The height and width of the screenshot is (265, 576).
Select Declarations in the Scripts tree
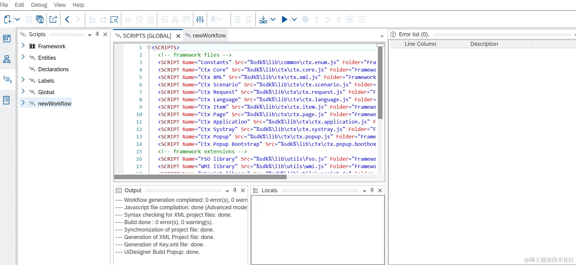coord(53,69)
